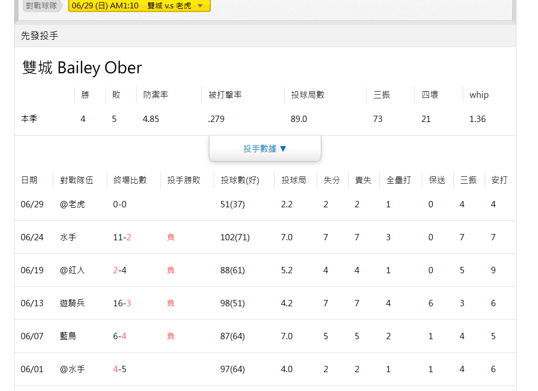This screenshot has height=391, width=538.
Task: Click the 失分 column header
Action: click(332, 180)
